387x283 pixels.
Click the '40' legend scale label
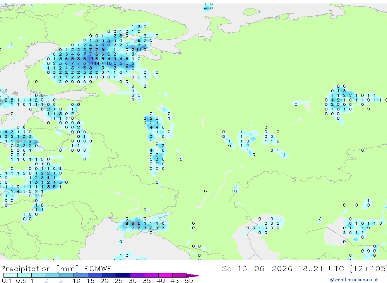161,281
